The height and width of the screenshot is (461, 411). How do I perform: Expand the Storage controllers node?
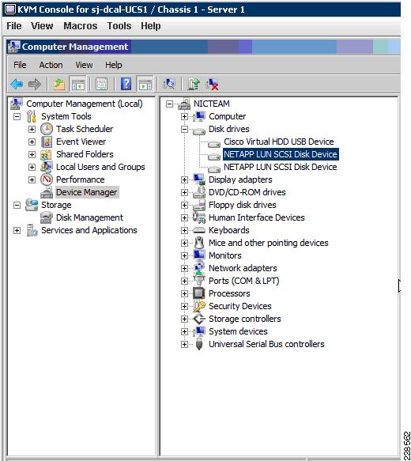tap(184, 319)
